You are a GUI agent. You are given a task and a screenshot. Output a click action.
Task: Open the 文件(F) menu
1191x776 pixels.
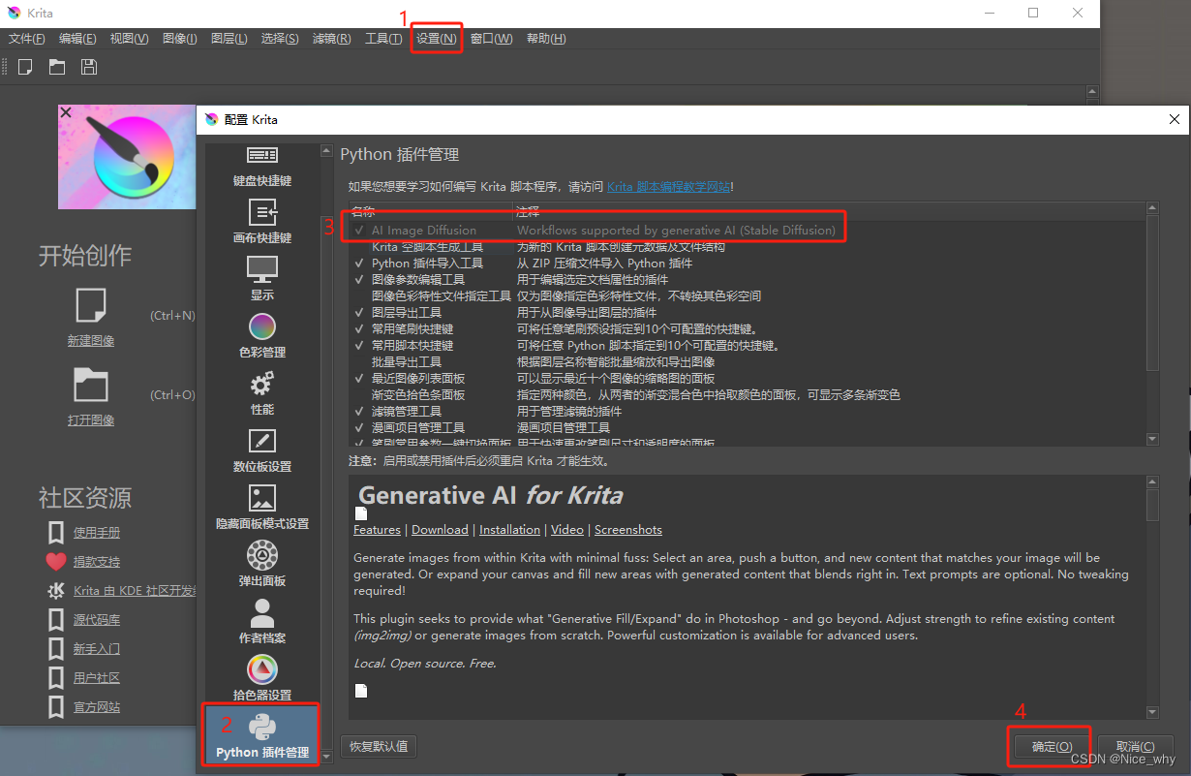(x=26, y=39)
